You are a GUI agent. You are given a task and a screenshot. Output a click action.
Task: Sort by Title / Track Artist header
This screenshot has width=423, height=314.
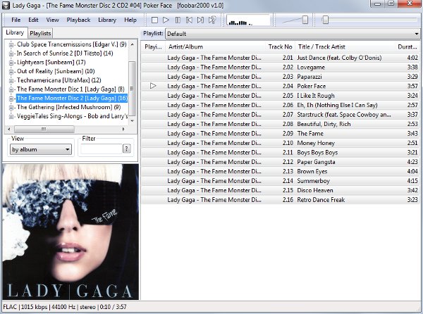pos(346,47)
